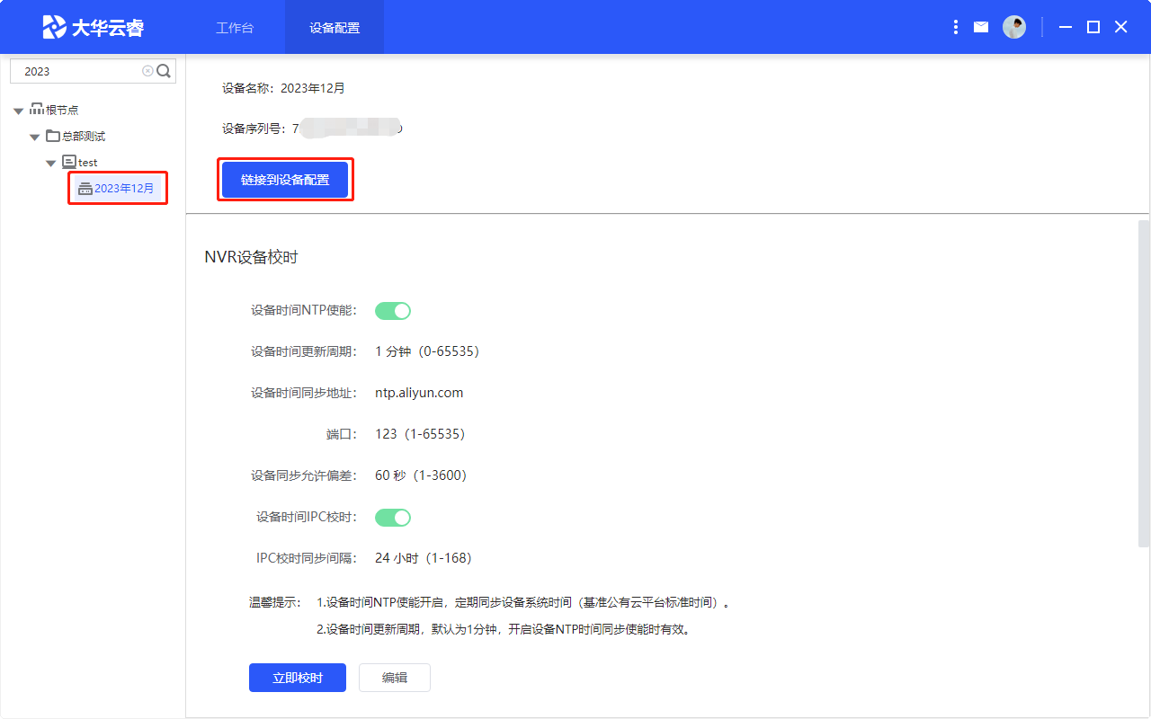
Task: Click the user avatar picture
Action: pyautogui.click(x=1014, y=27)
